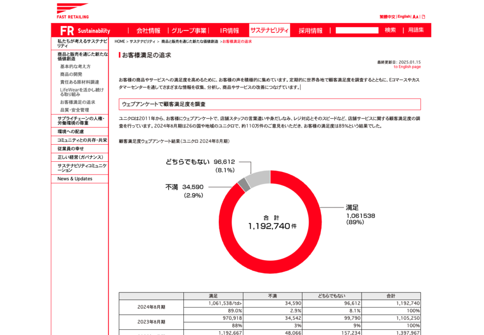Follow the 'to English page' link
This screenshot has height=335, width=484.
tap(407, 67)
